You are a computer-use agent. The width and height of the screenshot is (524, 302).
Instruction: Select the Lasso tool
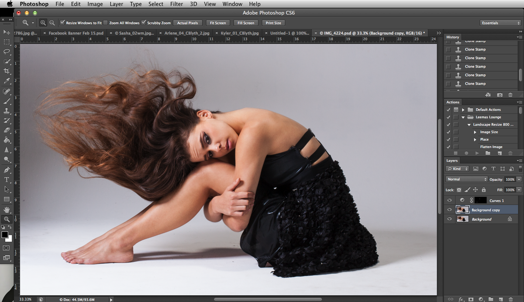click(x=7, y=51)
